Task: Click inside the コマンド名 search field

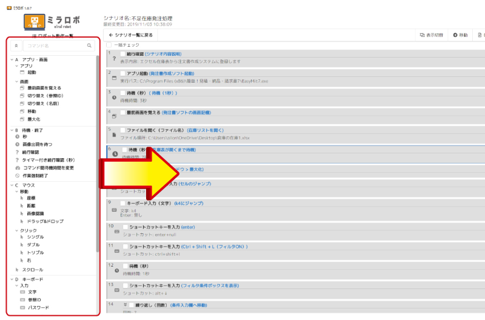Action: [55, 45]
